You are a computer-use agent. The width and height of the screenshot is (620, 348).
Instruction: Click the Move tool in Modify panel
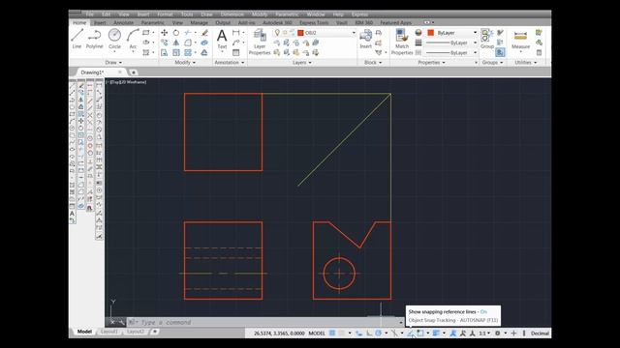click(164, 33)
